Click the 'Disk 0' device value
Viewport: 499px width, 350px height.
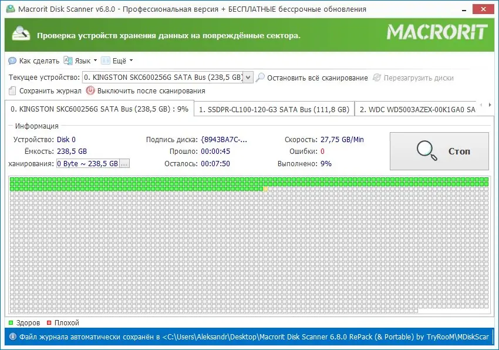66,140
